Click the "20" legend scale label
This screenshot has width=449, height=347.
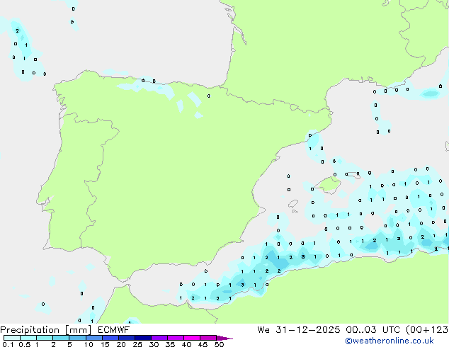coord(121,344)
